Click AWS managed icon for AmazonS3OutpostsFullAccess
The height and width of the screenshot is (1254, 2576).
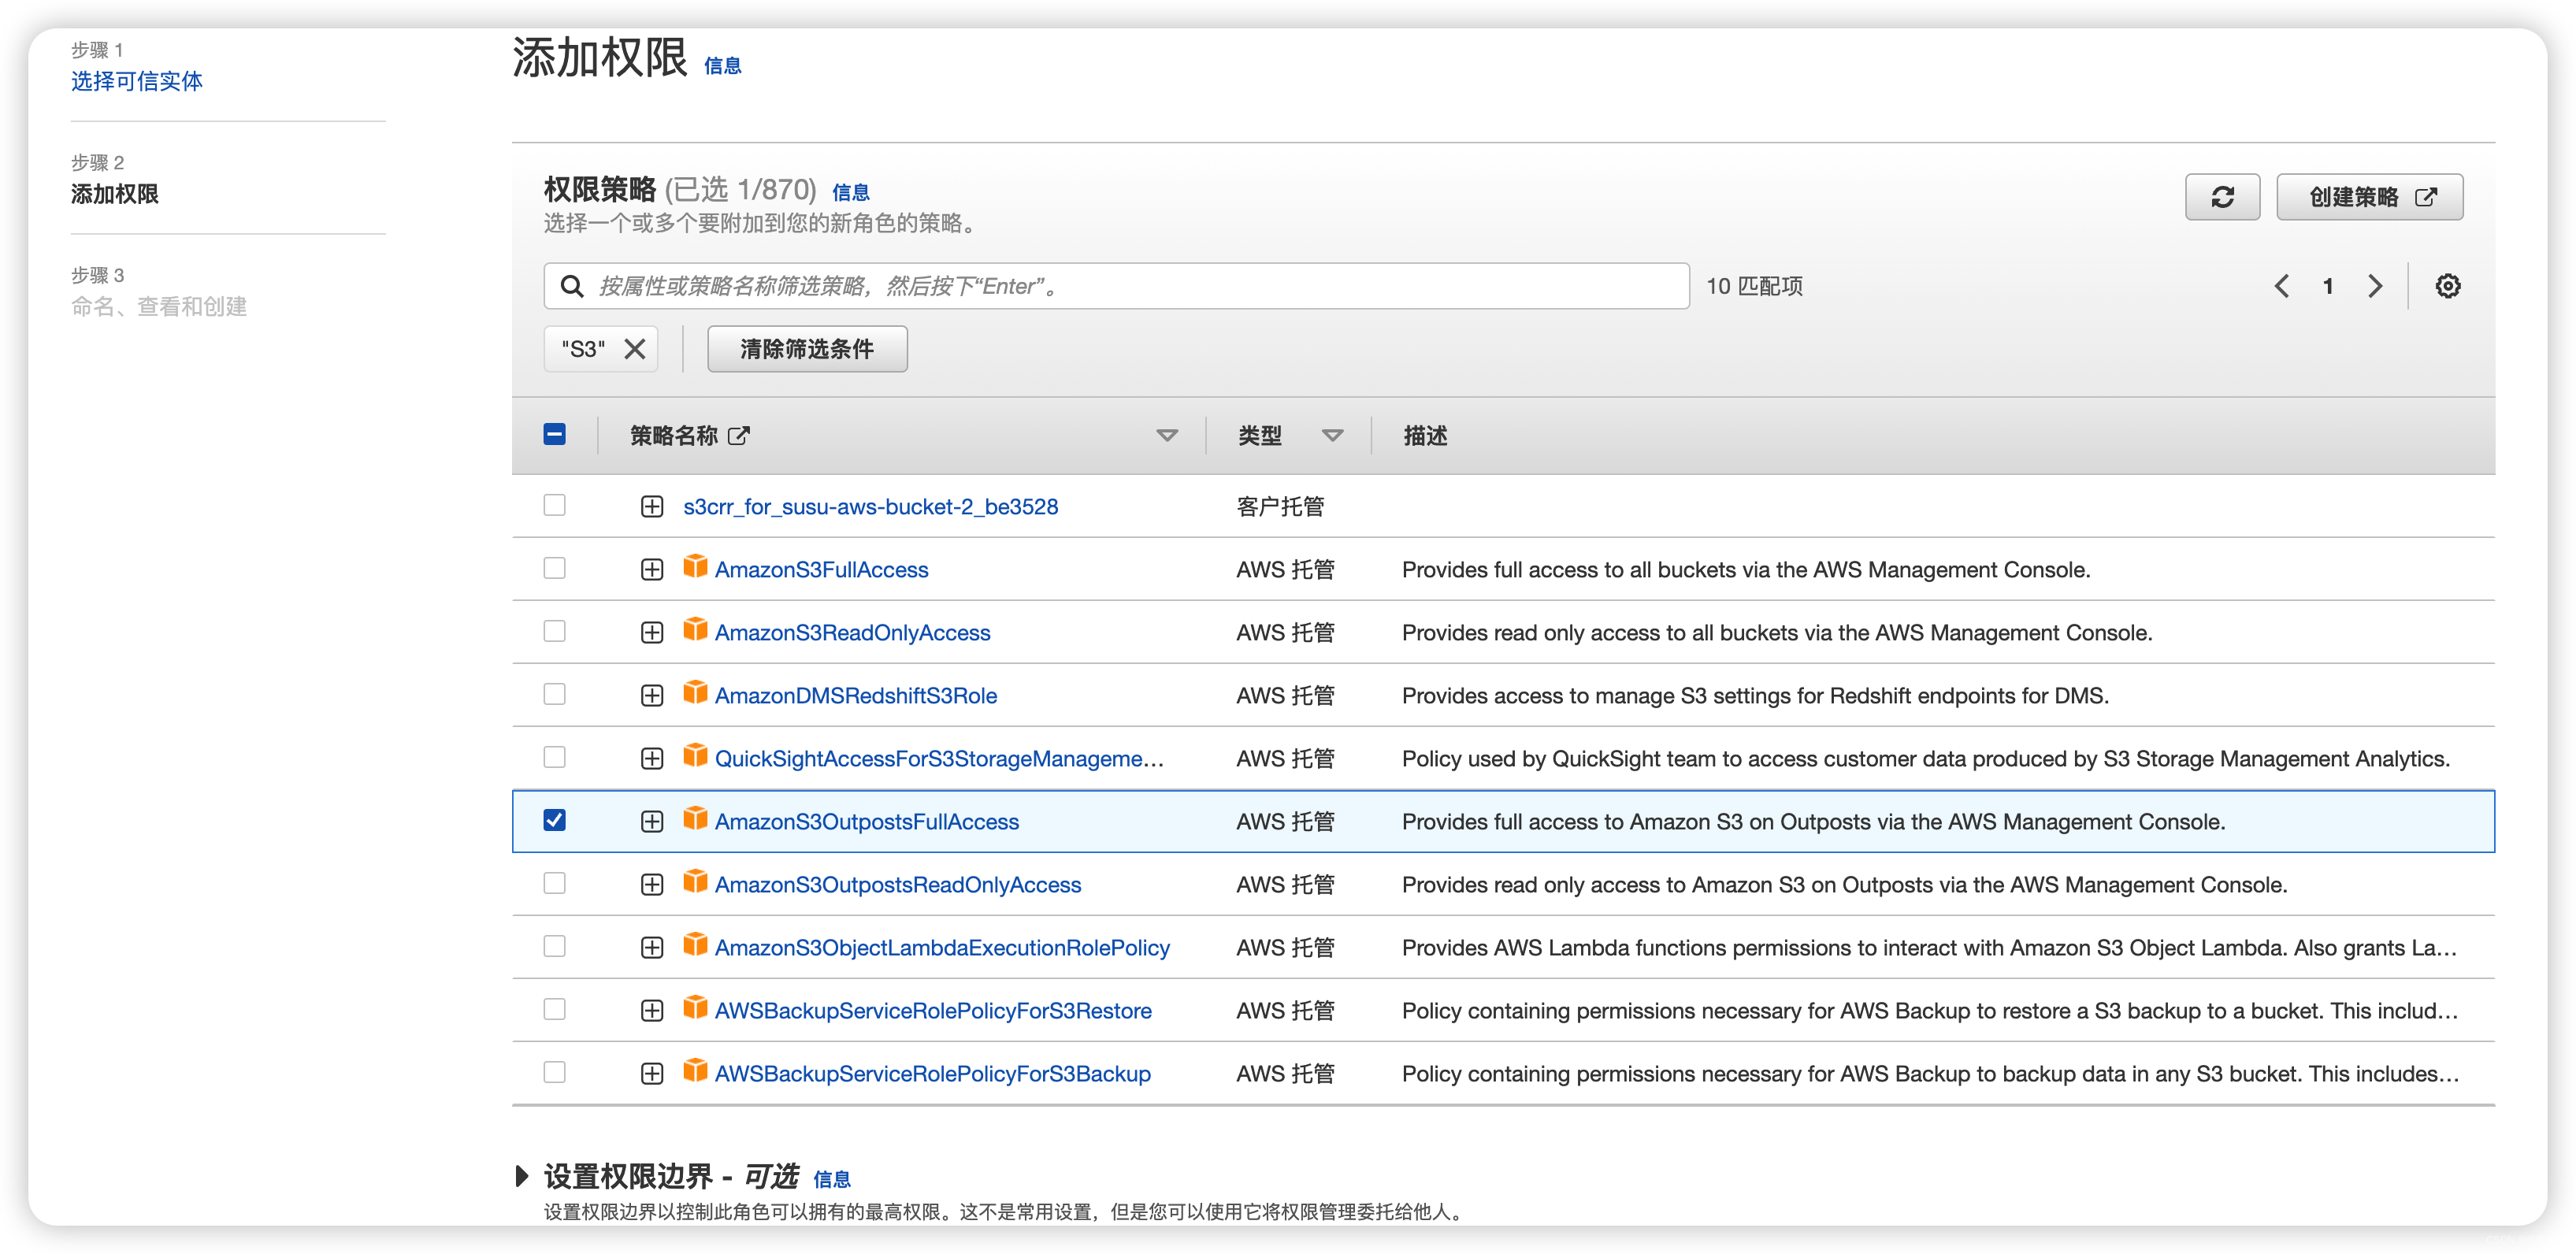click(695, 819)
